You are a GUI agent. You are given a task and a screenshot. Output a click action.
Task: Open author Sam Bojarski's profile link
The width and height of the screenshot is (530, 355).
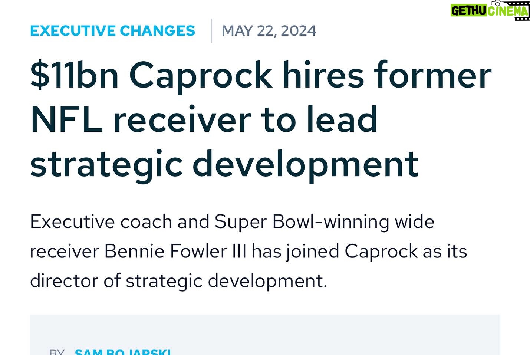point(123,351)
